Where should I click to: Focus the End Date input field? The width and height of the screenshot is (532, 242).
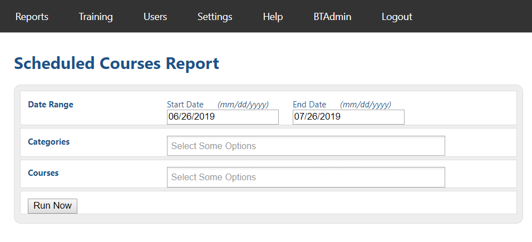[x=348, y=117]
